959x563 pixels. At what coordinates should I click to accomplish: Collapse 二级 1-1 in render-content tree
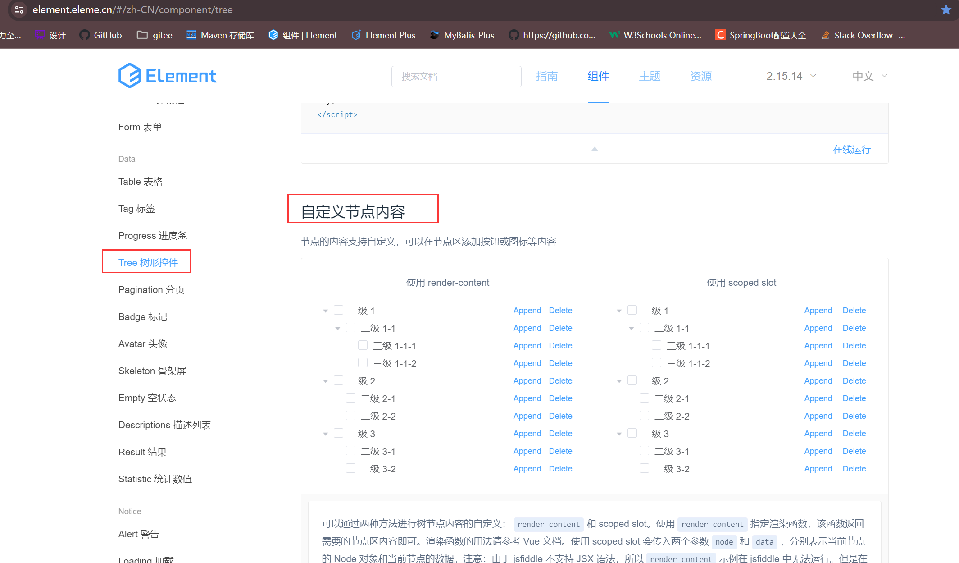338,328
